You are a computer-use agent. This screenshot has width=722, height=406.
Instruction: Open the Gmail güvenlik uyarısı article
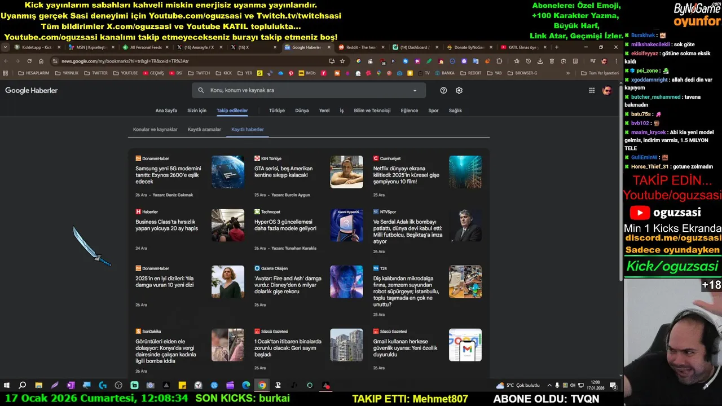click(405, 348)
